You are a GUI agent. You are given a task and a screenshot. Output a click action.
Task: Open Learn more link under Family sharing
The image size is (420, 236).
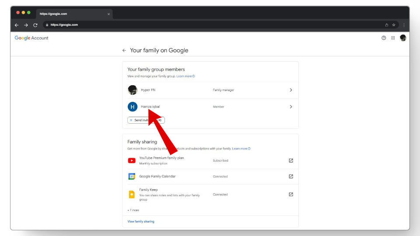pos(241,149)
